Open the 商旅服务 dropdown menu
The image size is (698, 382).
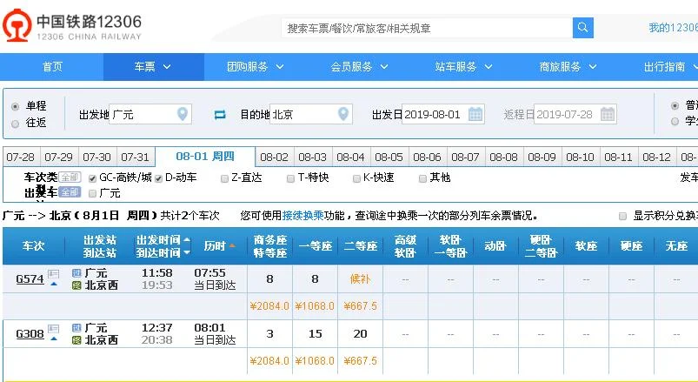coord(568,67)
